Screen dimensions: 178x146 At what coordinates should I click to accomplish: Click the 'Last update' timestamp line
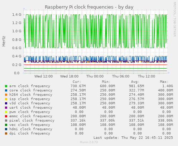(x=133, y=138)
